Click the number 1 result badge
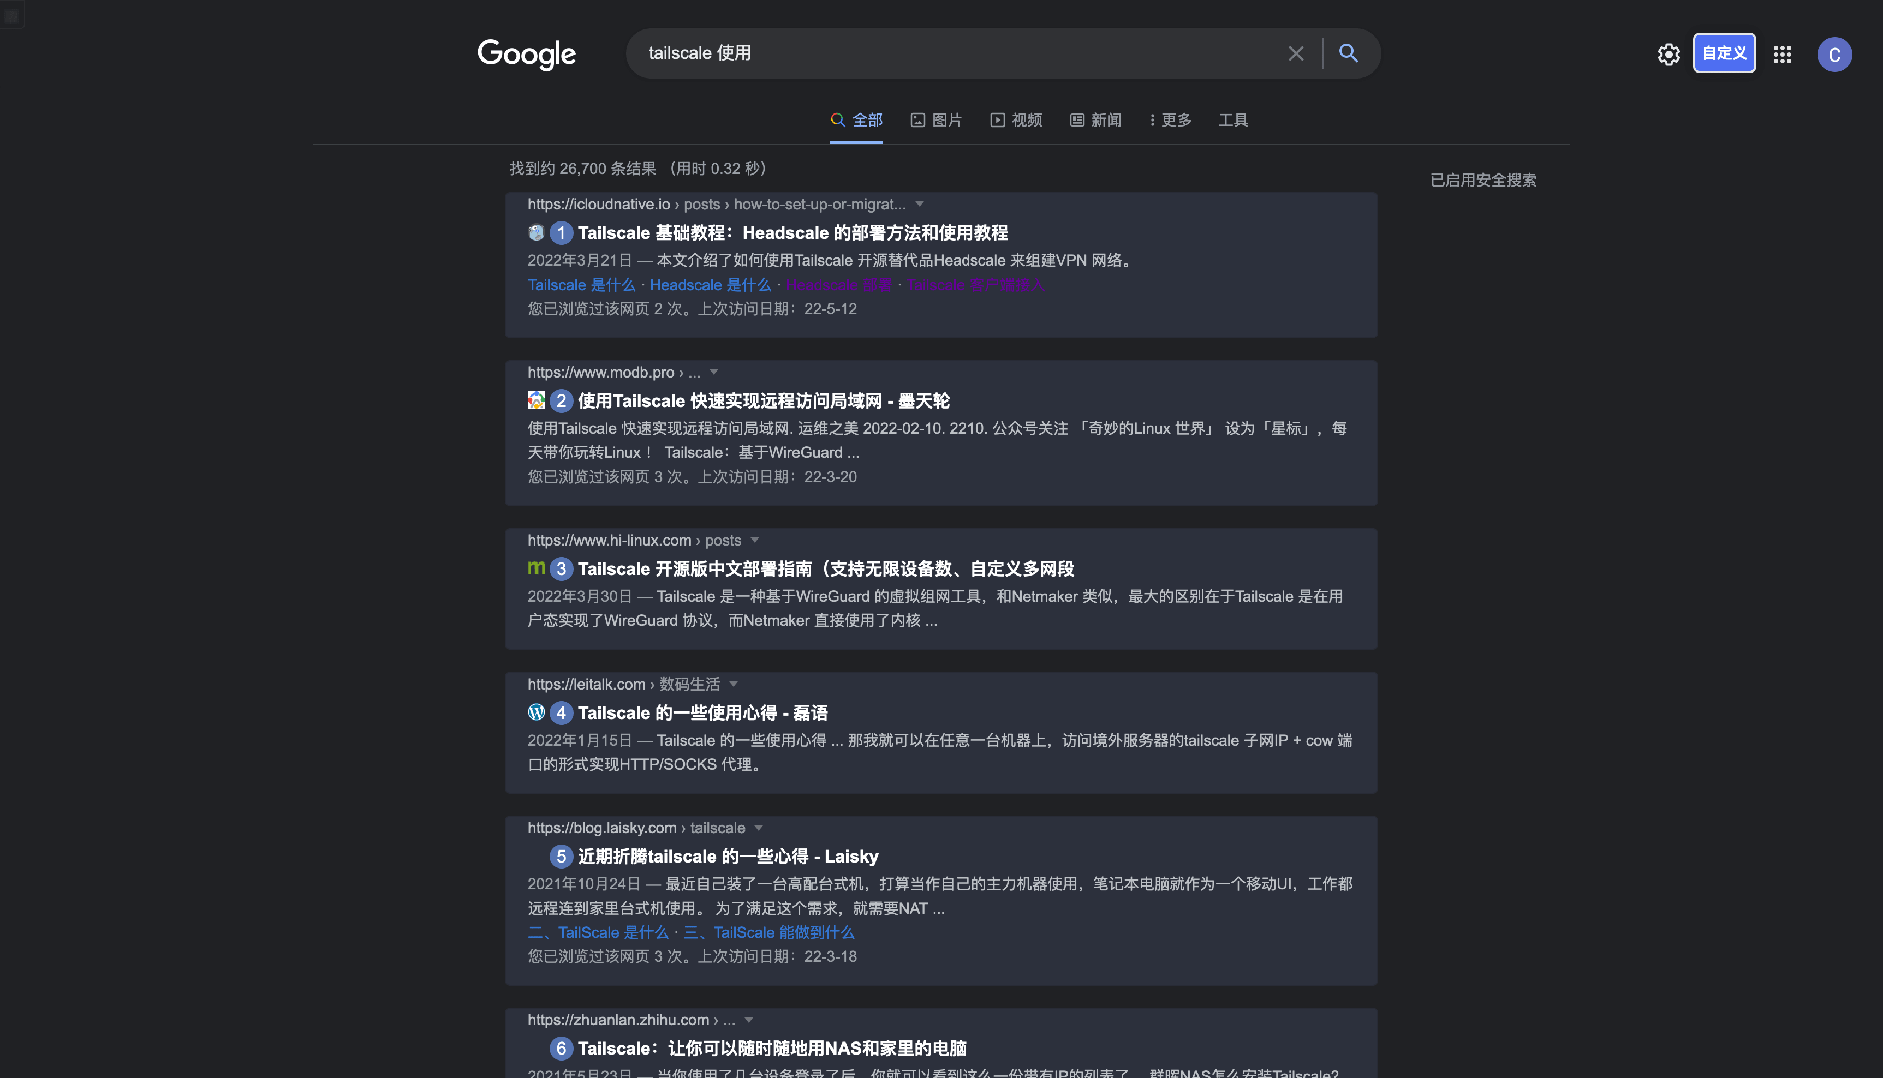 tap(561, 233)
